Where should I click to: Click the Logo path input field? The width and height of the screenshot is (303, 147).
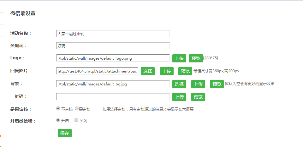click(x=113, y=58)
